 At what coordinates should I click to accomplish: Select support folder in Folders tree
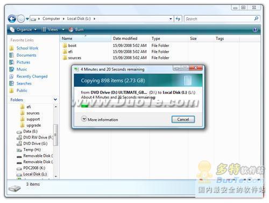point(33,119)
